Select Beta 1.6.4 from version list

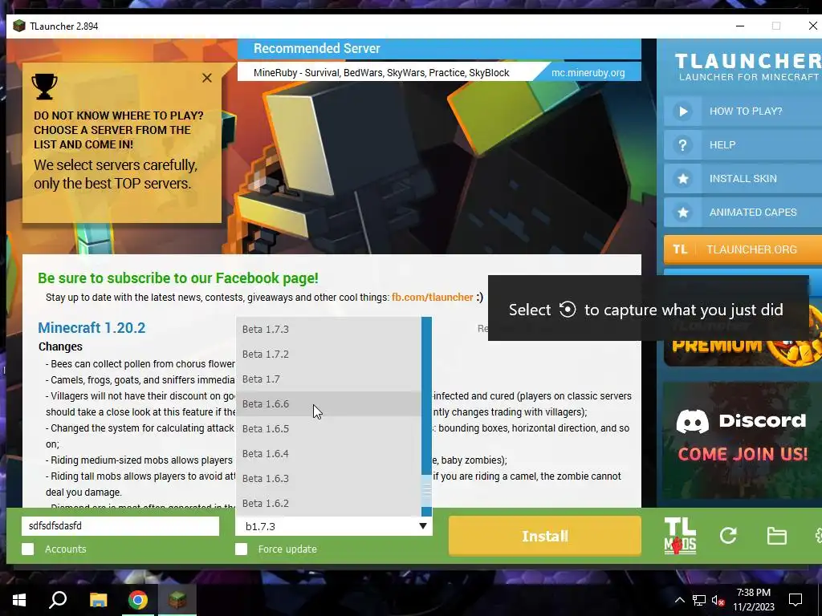pos(328,454)
